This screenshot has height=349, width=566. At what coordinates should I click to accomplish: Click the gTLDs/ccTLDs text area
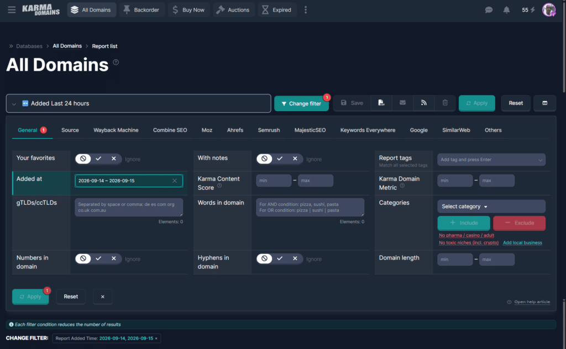point(129,207)
